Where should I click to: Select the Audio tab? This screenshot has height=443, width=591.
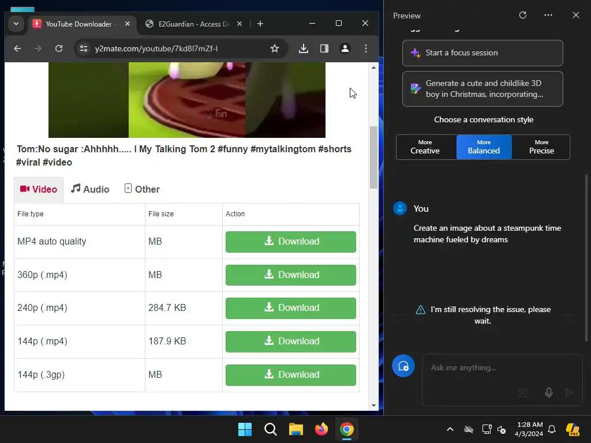click(90, 189)
